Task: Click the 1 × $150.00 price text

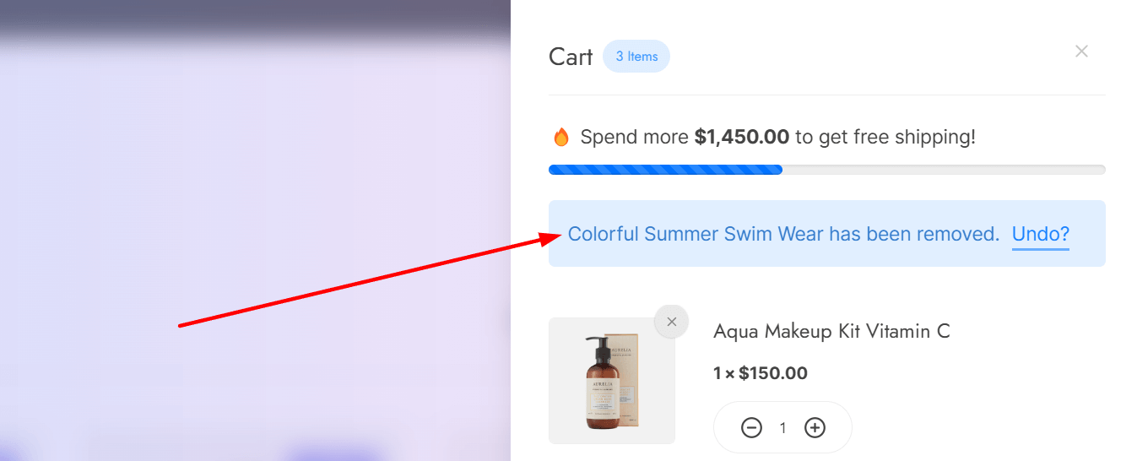Action: click(x=761, y=373)
